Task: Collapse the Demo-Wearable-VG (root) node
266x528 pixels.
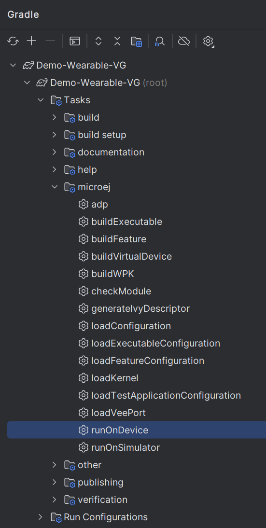Action: coord(27,83)
